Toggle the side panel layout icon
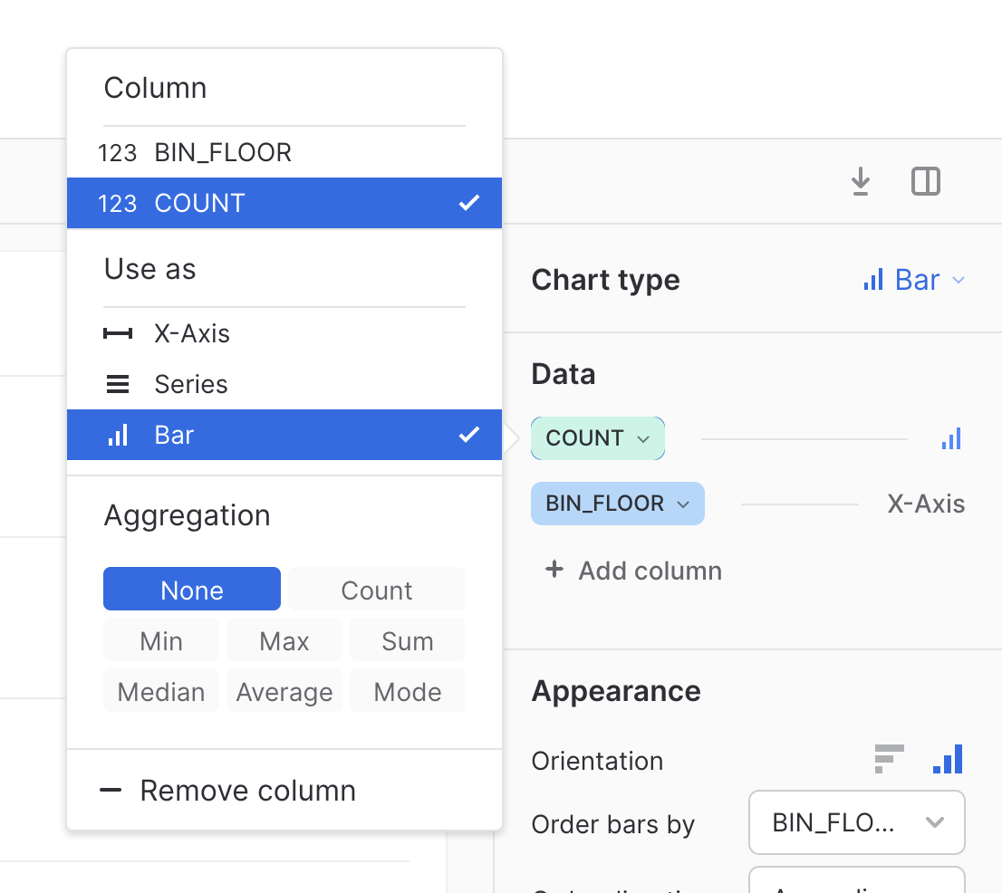The height and width of the screenshot is (893, 1002). [x=925, y=182]
